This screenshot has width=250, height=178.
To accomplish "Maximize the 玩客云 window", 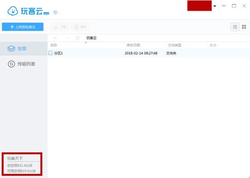I will click(234, 6).
